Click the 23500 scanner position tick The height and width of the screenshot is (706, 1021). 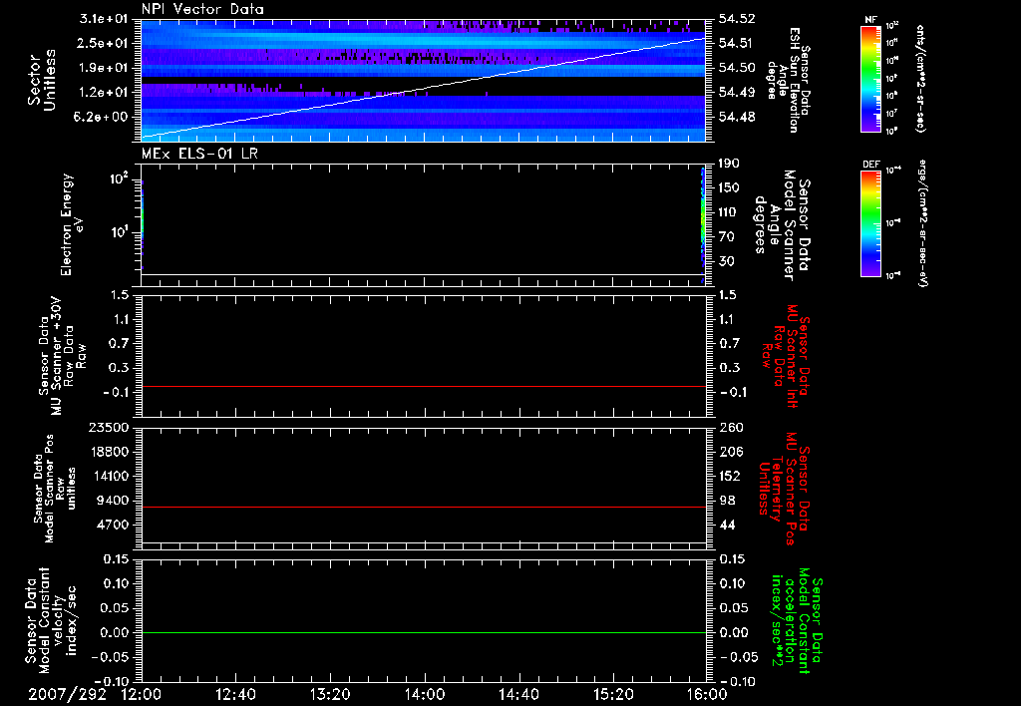(x=108, y=427)
